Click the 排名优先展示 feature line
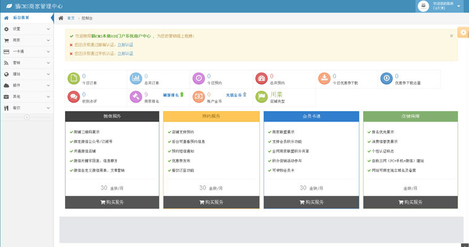Viewport: 469px width, 247px height. point(381,132)
